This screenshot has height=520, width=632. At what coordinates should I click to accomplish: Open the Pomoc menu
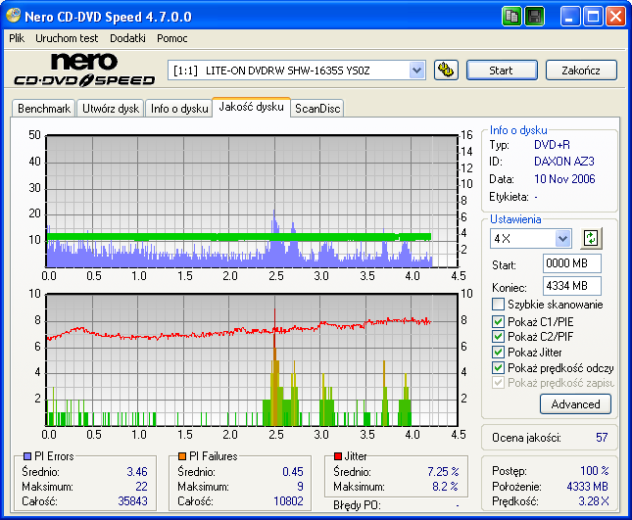click(172, 38)
